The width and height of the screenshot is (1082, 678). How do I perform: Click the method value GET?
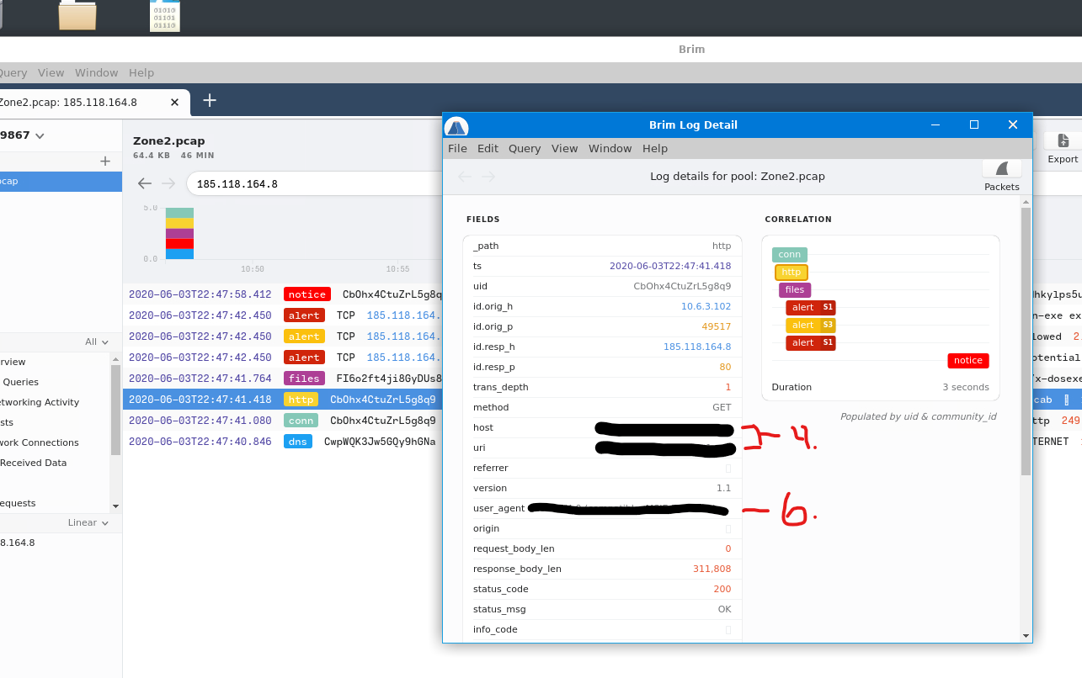(722, 407)
